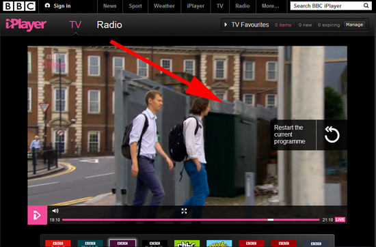Click 'Restart the current programme' text

pos(290,134)
